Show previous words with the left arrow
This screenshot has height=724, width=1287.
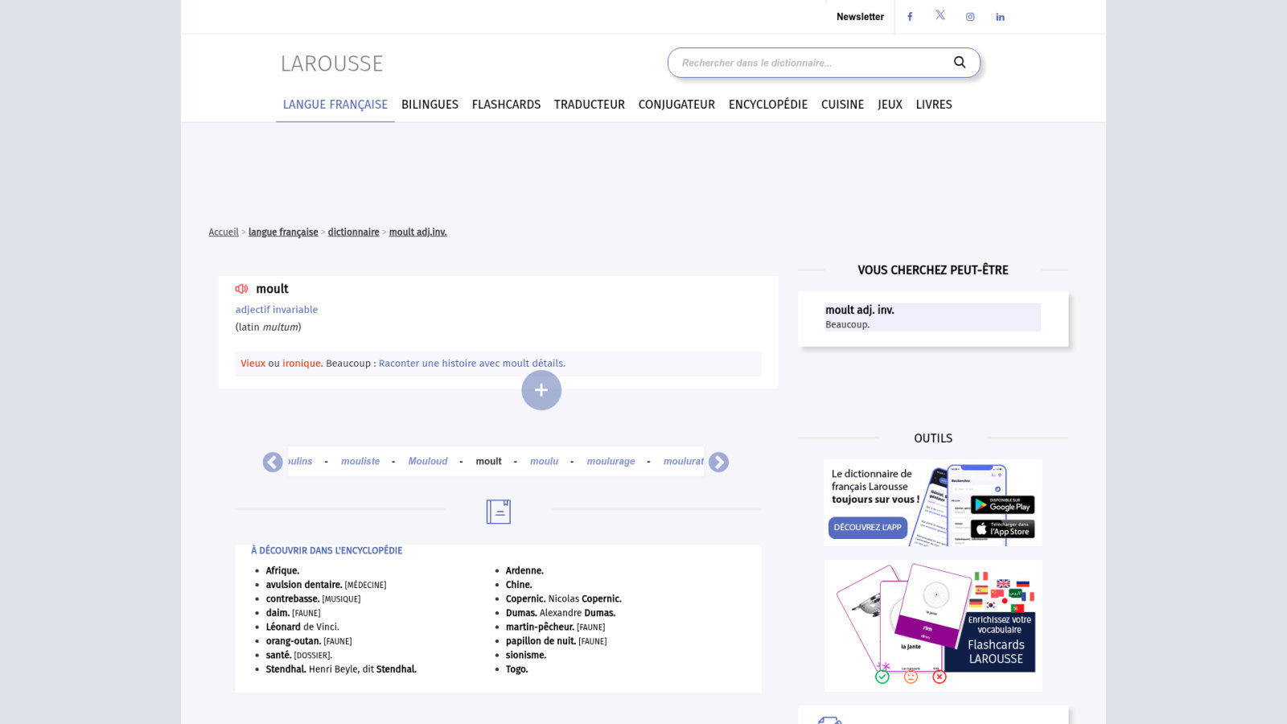[273, 462]
